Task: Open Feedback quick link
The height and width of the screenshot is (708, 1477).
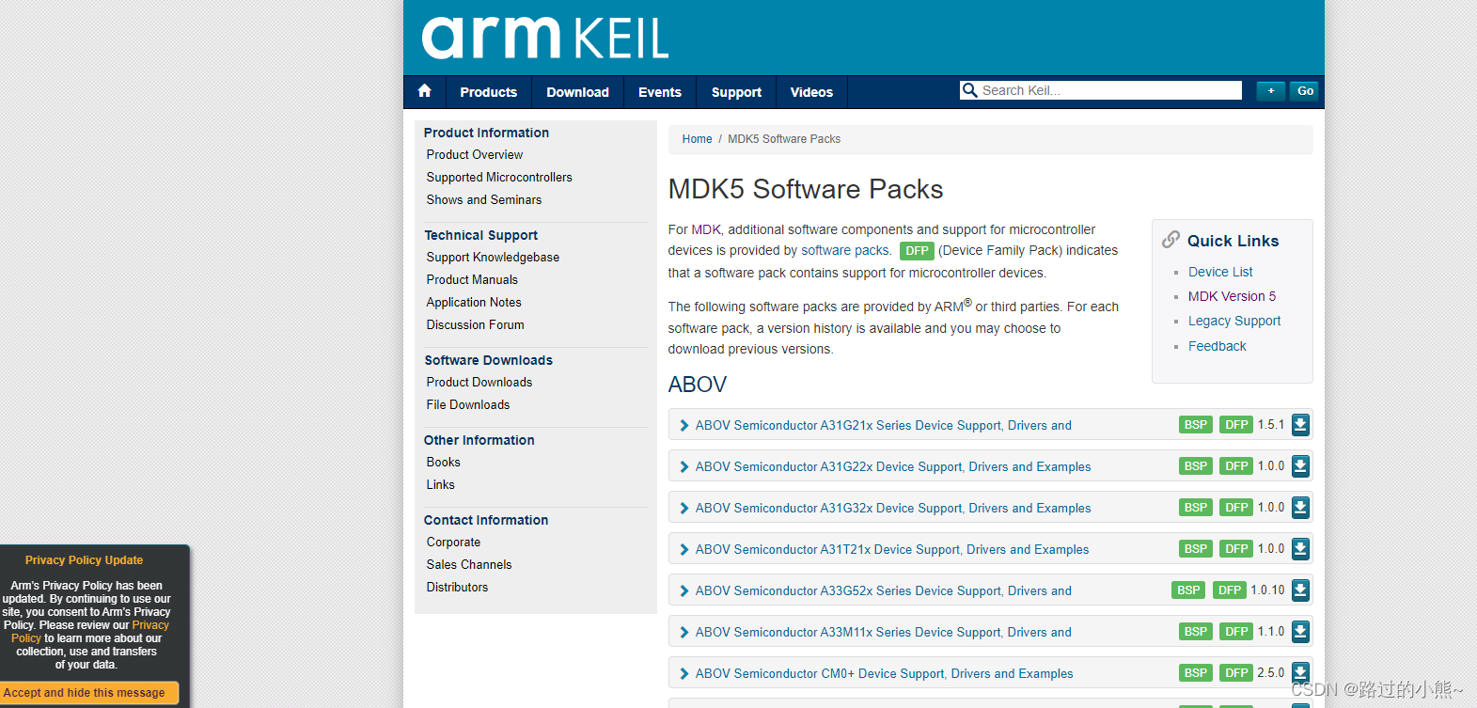Action: (x=1217, y=346)
